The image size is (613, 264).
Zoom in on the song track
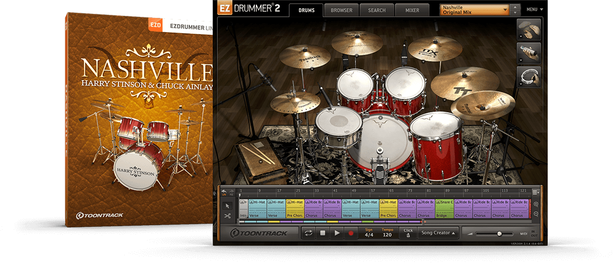point(535,204)
